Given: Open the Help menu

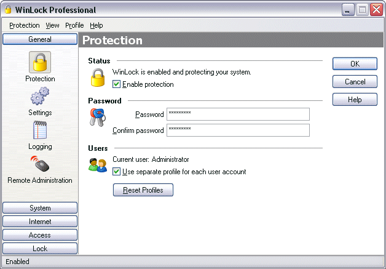Looking at the screenshot, I should tap(96, 25).
